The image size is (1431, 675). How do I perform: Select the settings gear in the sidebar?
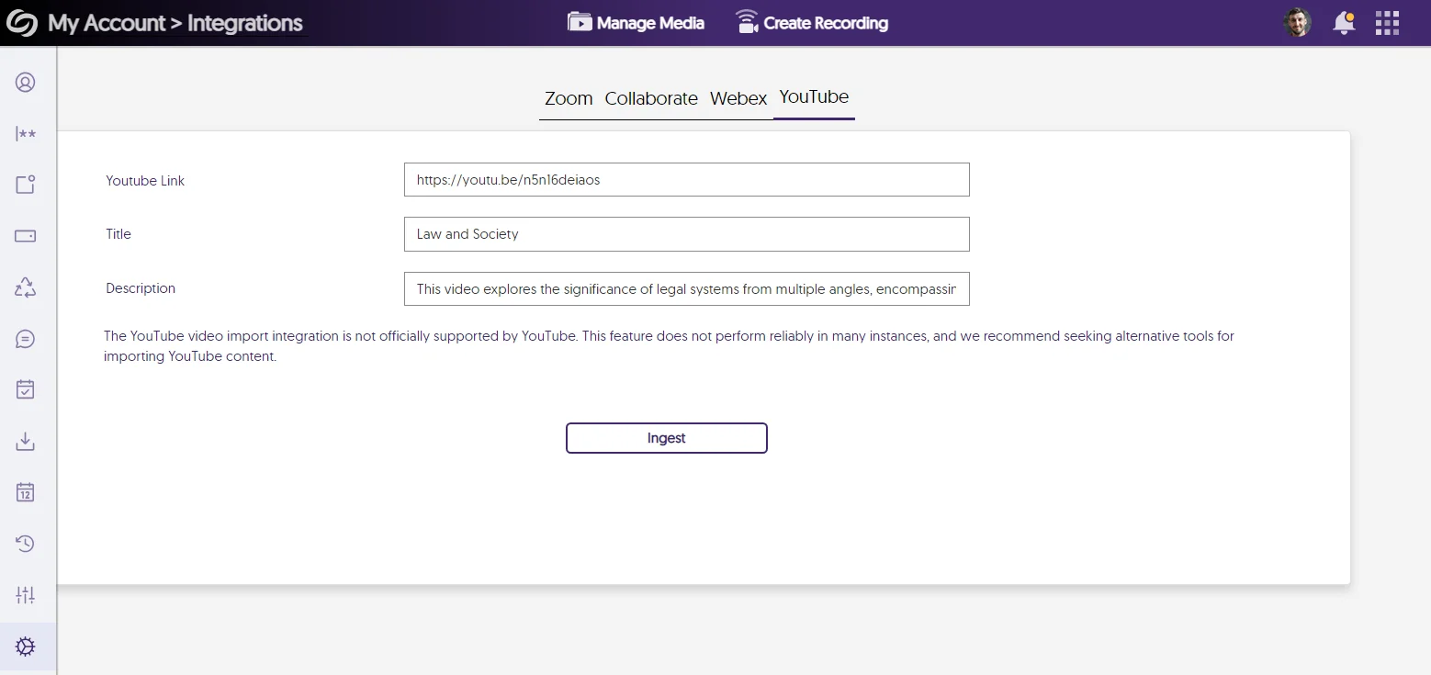(x=26, y=646)
